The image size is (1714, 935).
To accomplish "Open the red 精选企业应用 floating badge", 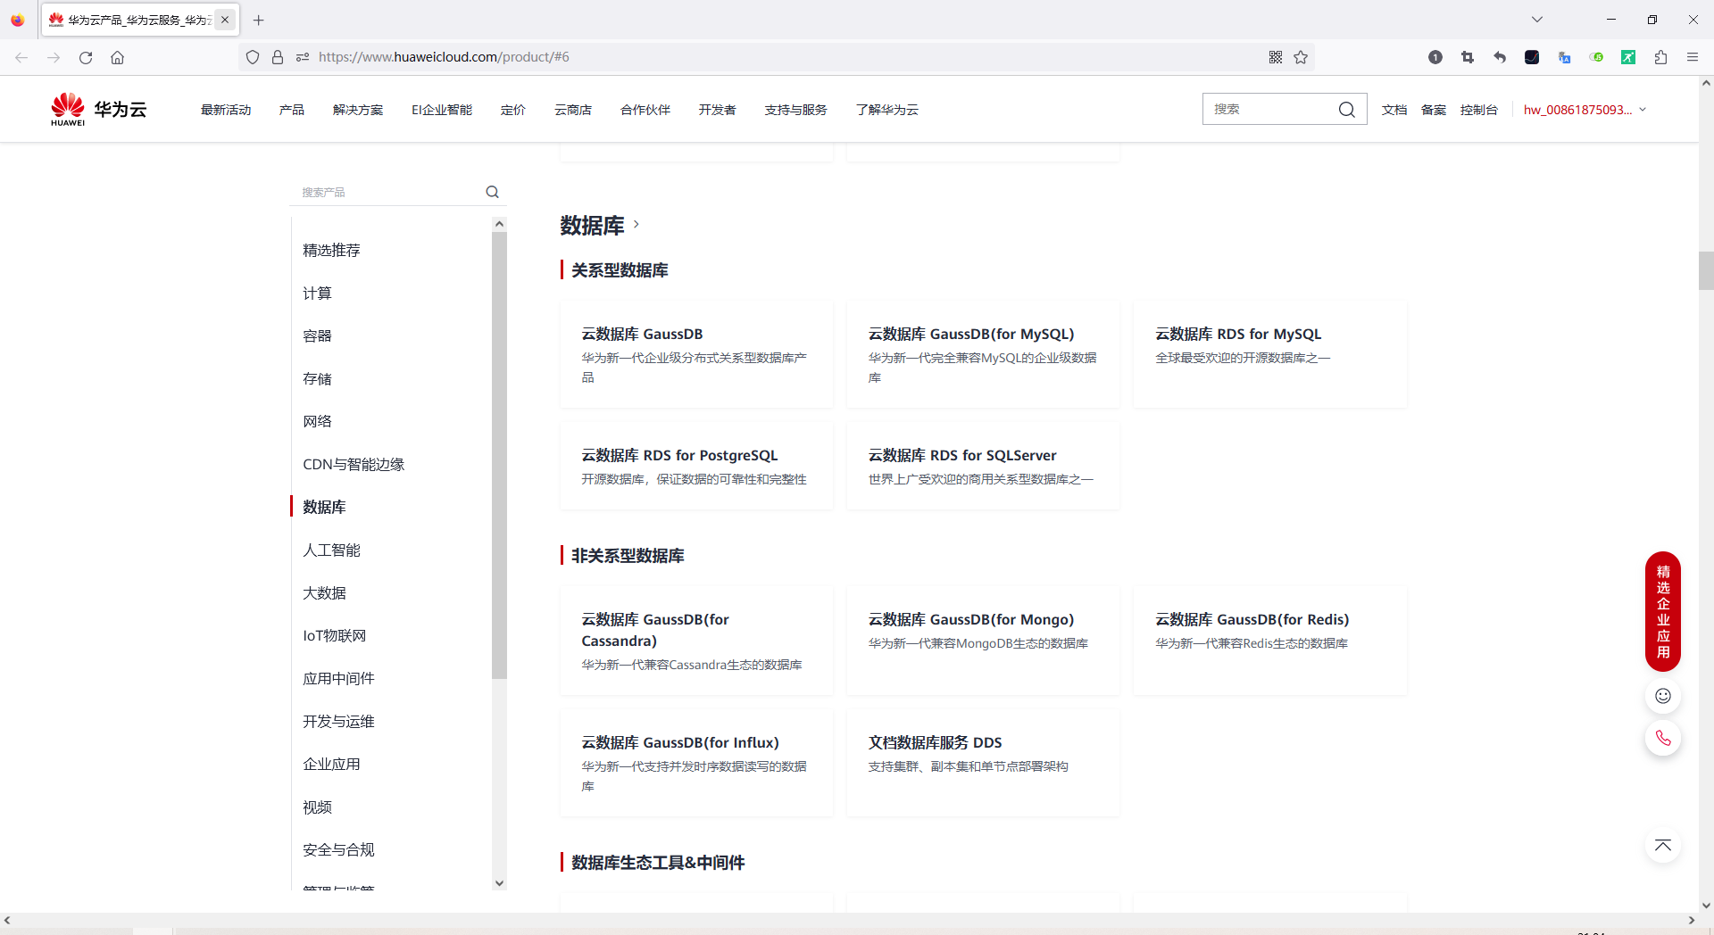I will tap(1661, 611).
